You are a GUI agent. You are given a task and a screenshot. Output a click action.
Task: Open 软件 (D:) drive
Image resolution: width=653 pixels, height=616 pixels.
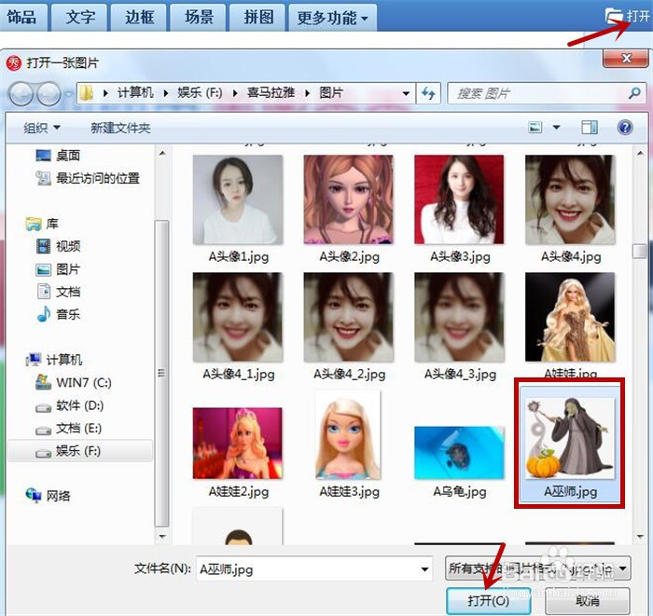[x=70, y=405]
